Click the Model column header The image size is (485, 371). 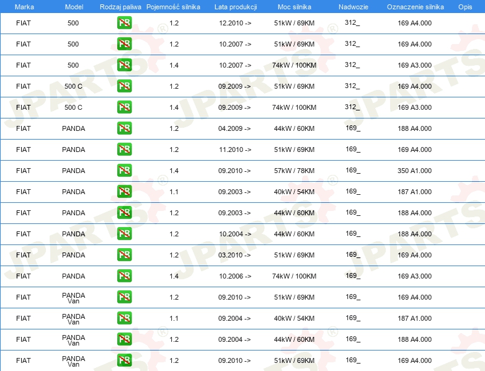tap(74, 7)
